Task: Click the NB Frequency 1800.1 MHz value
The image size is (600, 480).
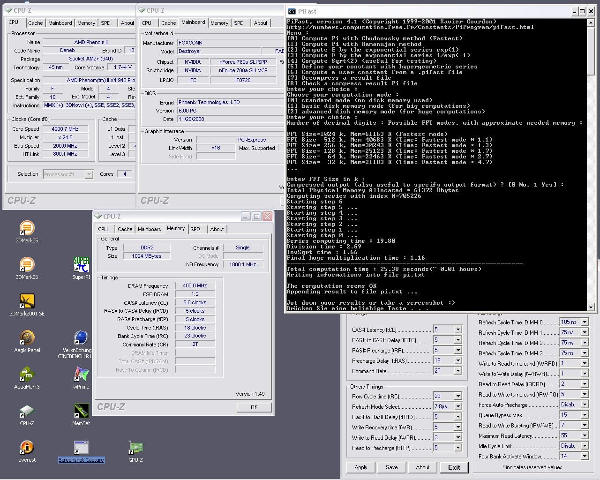Action: (x=243, y=264)
